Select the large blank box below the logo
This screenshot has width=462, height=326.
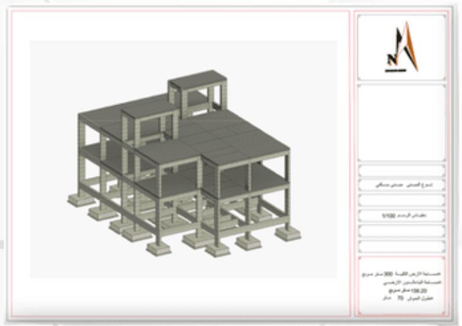[402, 122]
